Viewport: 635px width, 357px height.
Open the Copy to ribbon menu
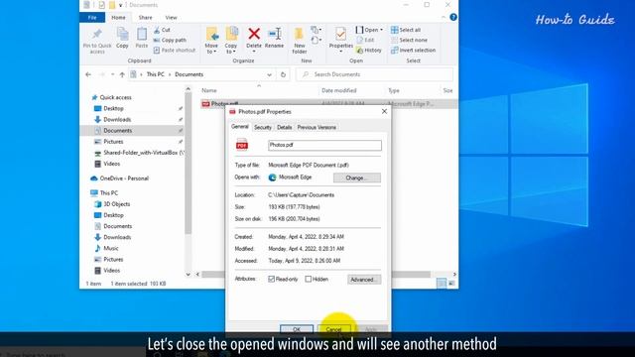point(231,41)
